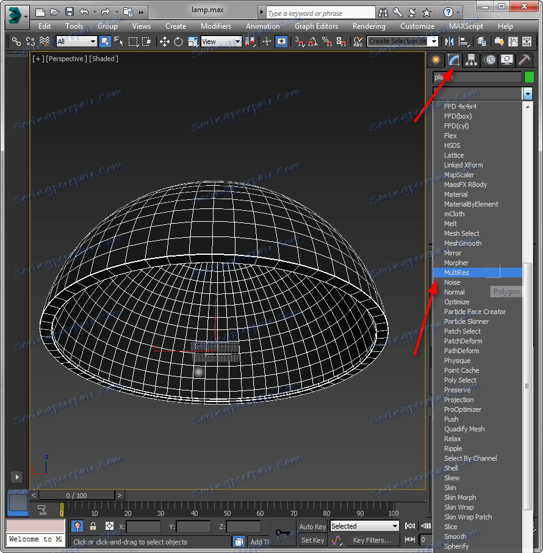
Task: Open the Utilities panel hammer icon
Action: [524, 59]
